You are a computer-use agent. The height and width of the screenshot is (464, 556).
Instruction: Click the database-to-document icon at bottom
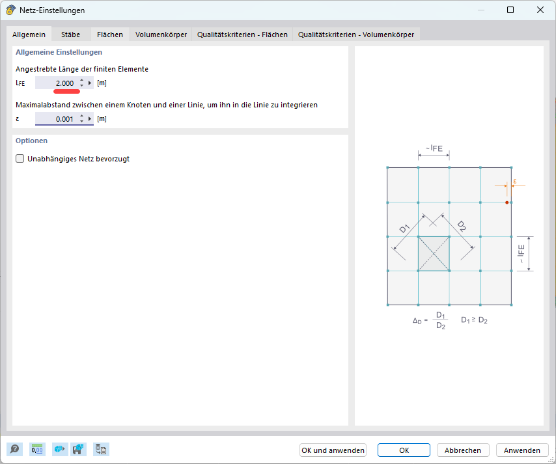tap(101, 449)
